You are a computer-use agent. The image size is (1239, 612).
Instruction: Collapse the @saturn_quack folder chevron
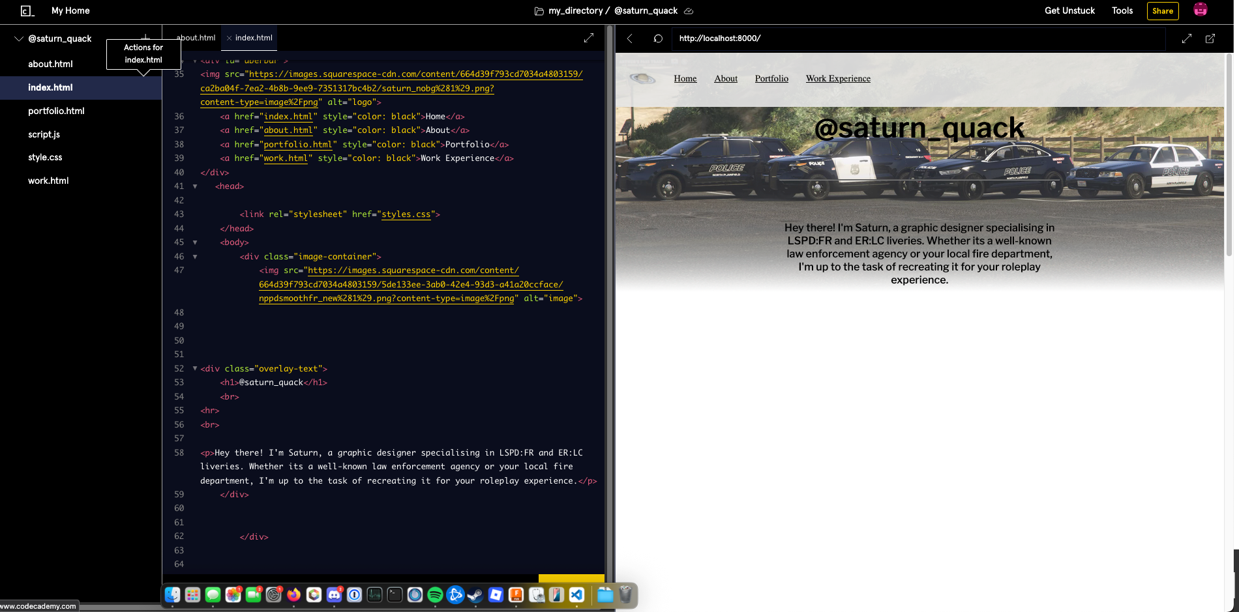[19, 38]
